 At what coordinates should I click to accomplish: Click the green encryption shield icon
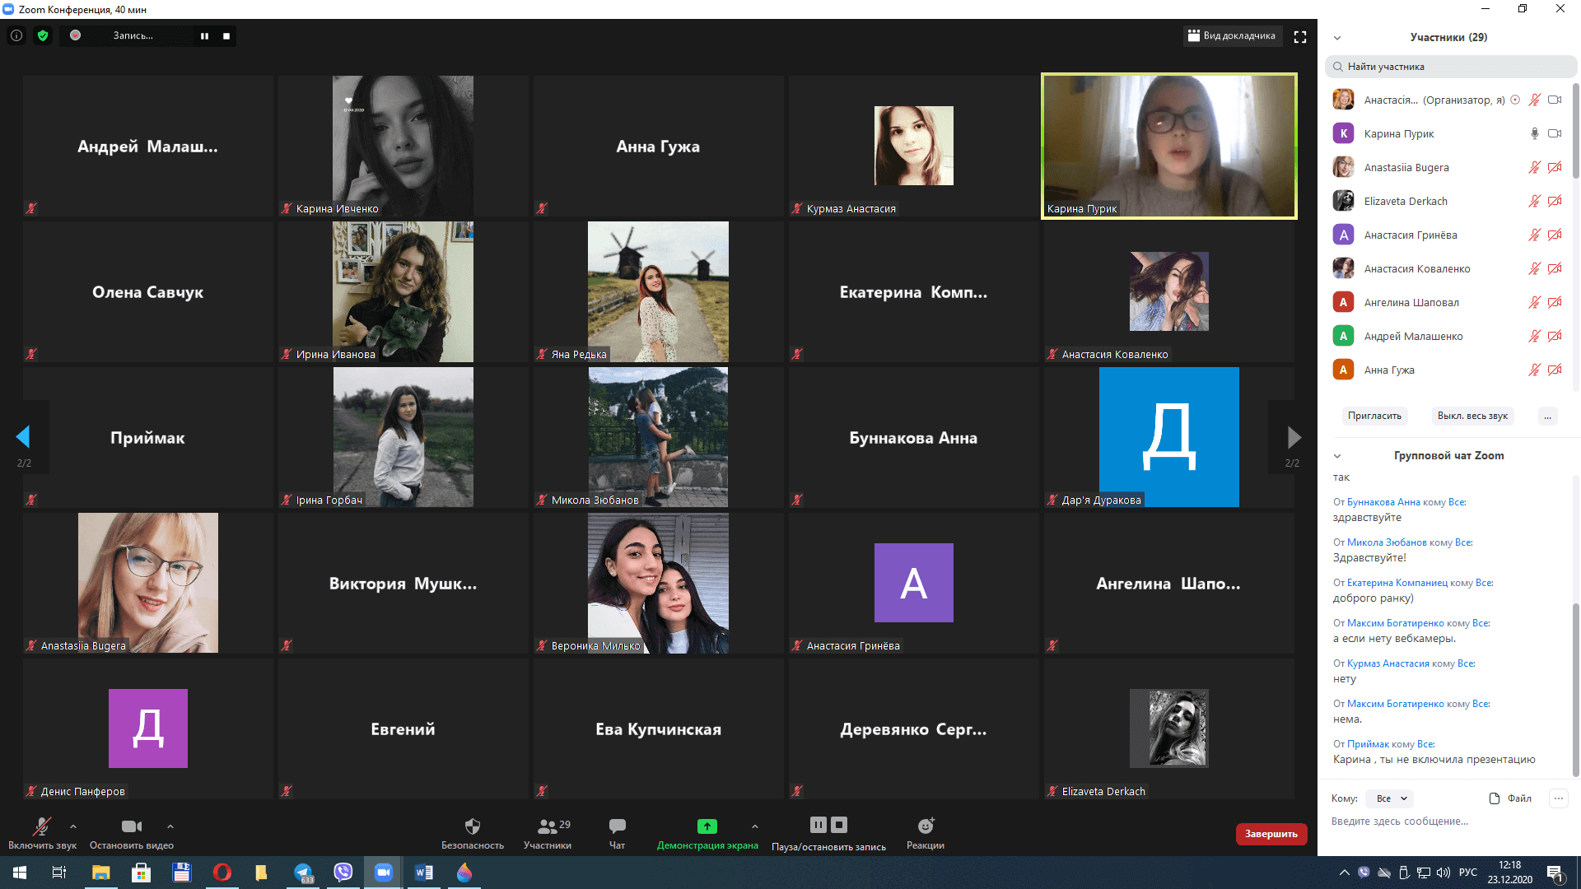pyautogui.click(x=43, y=35)
